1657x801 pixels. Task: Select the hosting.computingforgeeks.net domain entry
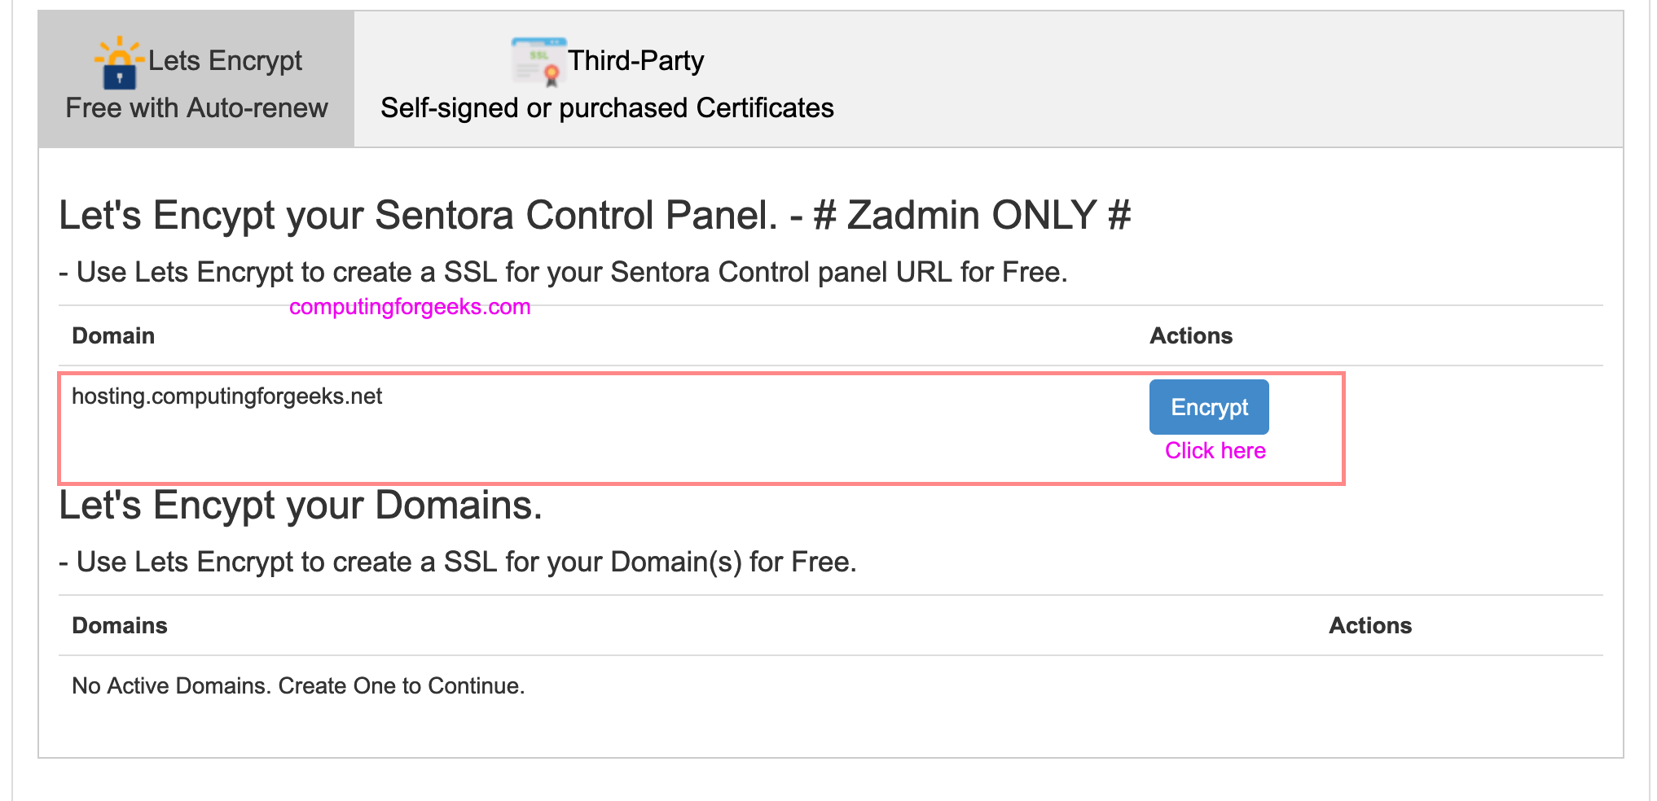(227, 396)
